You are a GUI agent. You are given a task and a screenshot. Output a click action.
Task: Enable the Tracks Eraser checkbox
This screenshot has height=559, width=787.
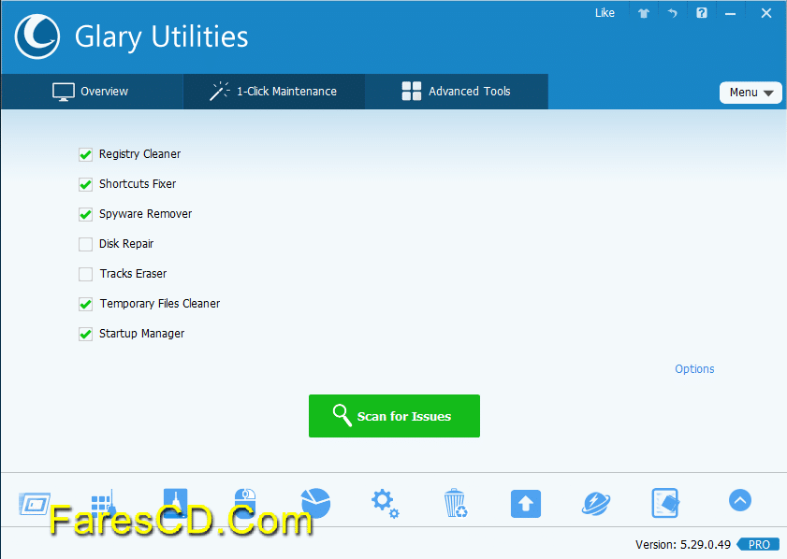(86, 274)
